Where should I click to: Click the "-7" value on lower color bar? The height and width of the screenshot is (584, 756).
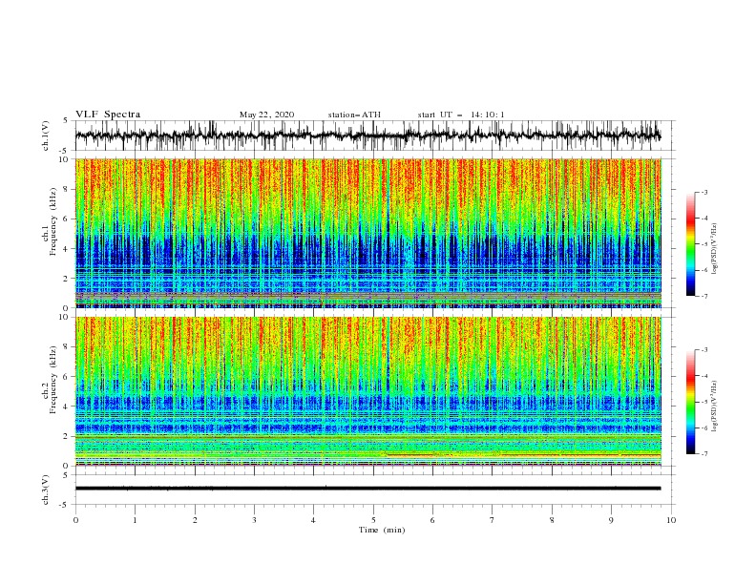coord(703,454)
